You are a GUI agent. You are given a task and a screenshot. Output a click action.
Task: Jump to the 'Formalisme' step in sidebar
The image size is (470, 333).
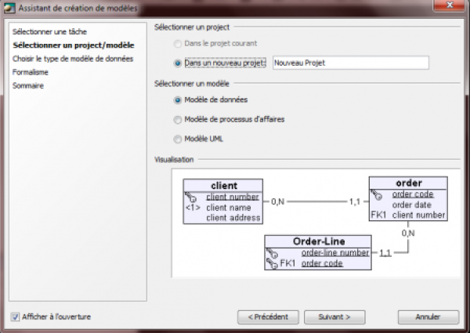[31, 72]
